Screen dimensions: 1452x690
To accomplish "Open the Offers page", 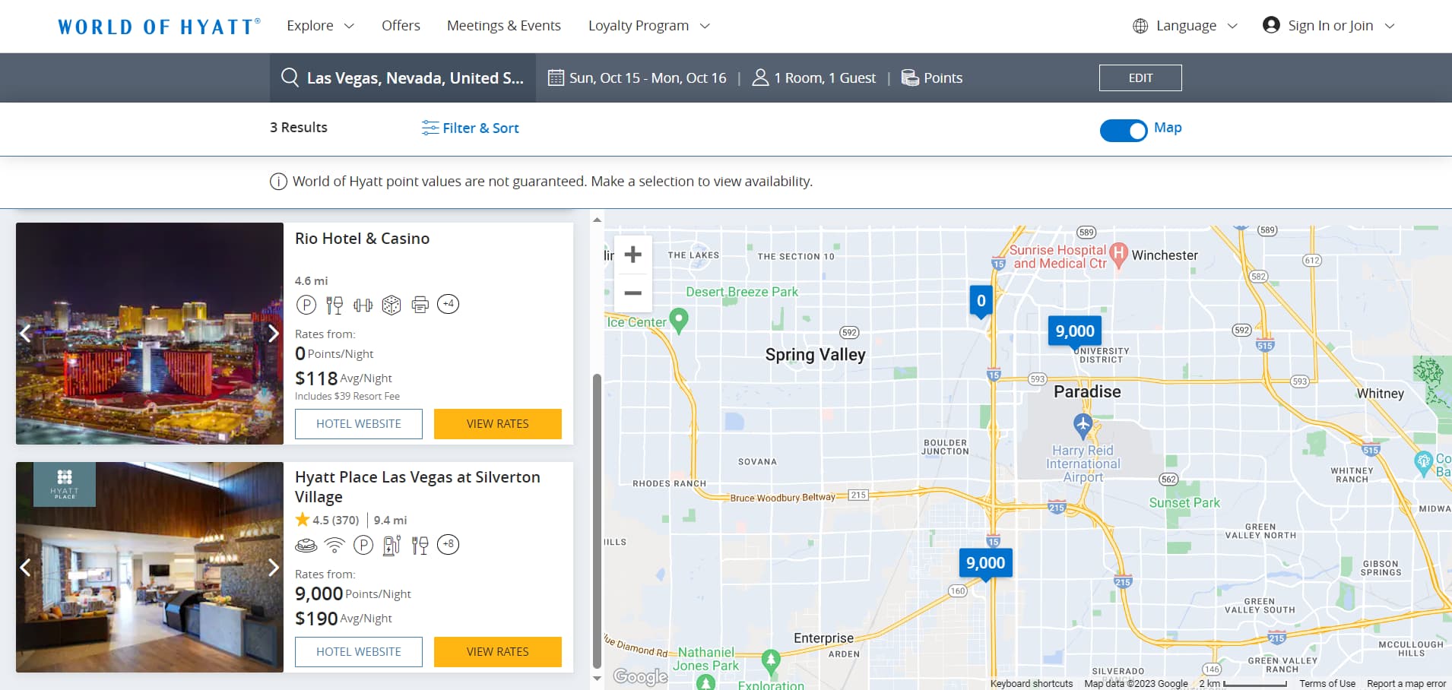I will (401, 26).
